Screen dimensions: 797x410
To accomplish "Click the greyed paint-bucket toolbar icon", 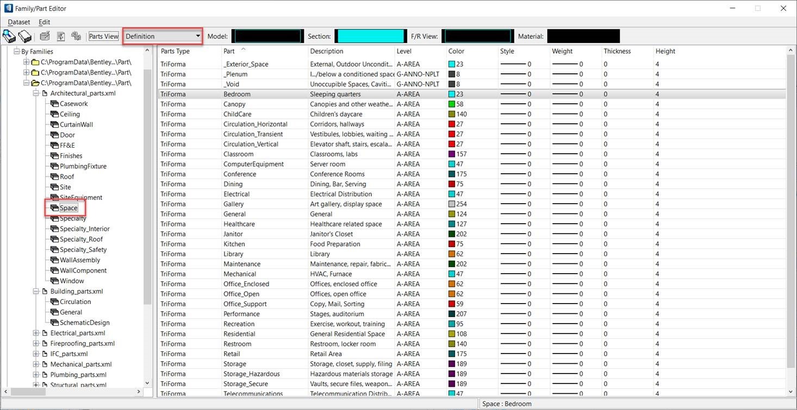I will pyautogui.click(x=45, y=36).
